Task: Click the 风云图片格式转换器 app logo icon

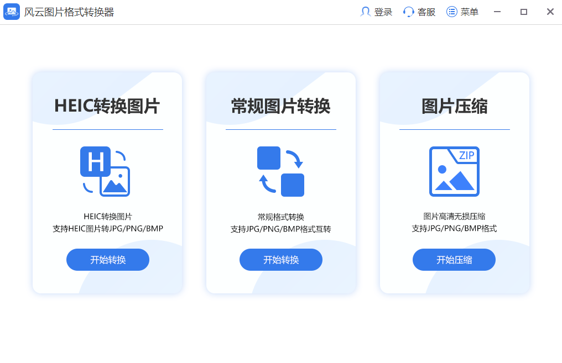Action: (x=12, y=12)
